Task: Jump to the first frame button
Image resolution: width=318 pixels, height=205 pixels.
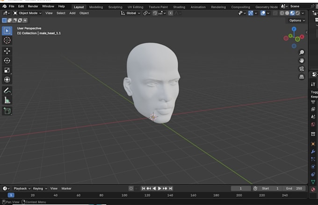Action: [144, 188]
